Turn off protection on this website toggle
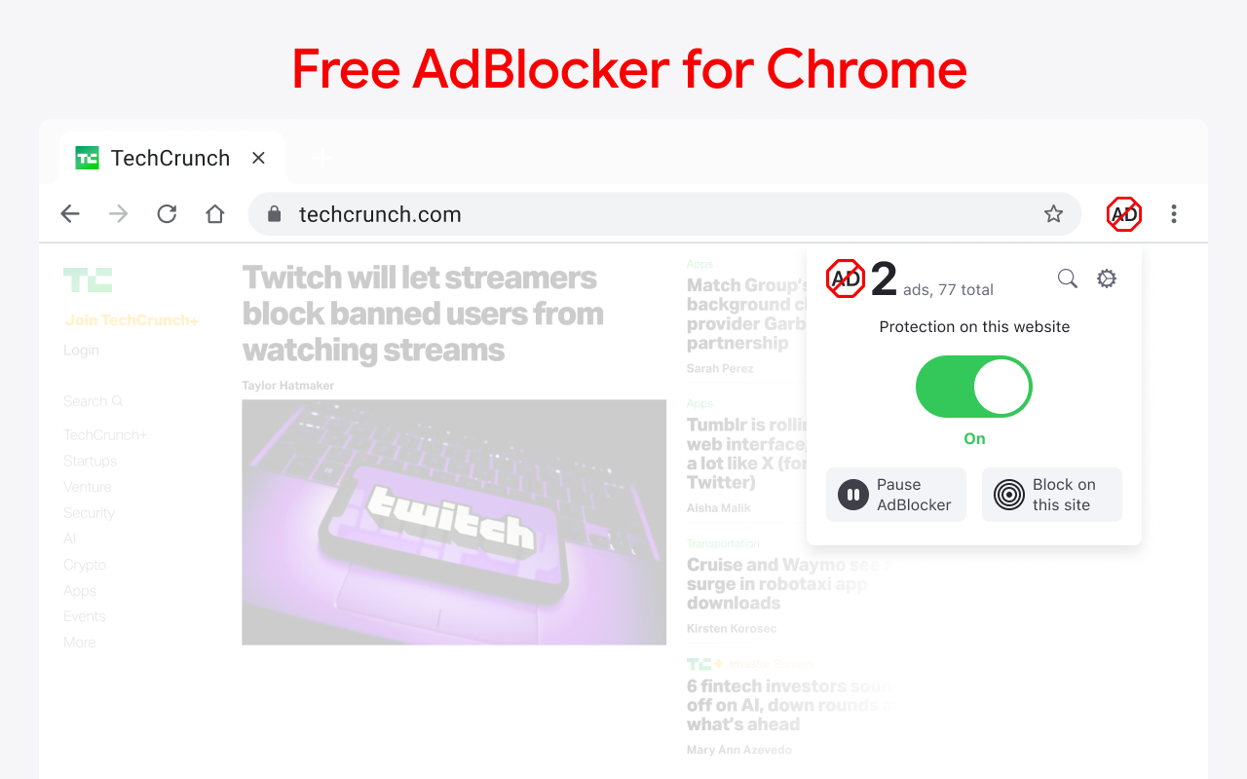This screenshot has height=779, width=1247. [x=974, y=387]
